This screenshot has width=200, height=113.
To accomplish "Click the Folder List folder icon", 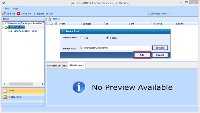I will 5,97.
